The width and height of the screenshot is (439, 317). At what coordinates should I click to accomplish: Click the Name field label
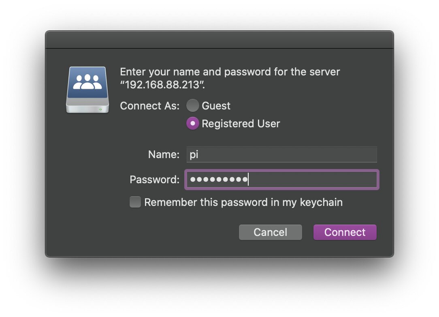pos(164,154)
